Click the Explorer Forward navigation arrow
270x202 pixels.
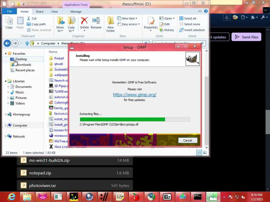pyautogui.click(x=15, y=43)
